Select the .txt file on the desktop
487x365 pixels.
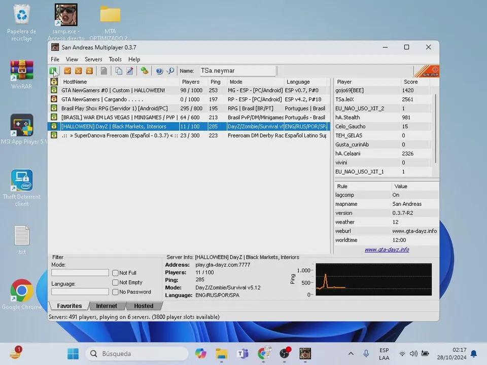coord(22,240)
